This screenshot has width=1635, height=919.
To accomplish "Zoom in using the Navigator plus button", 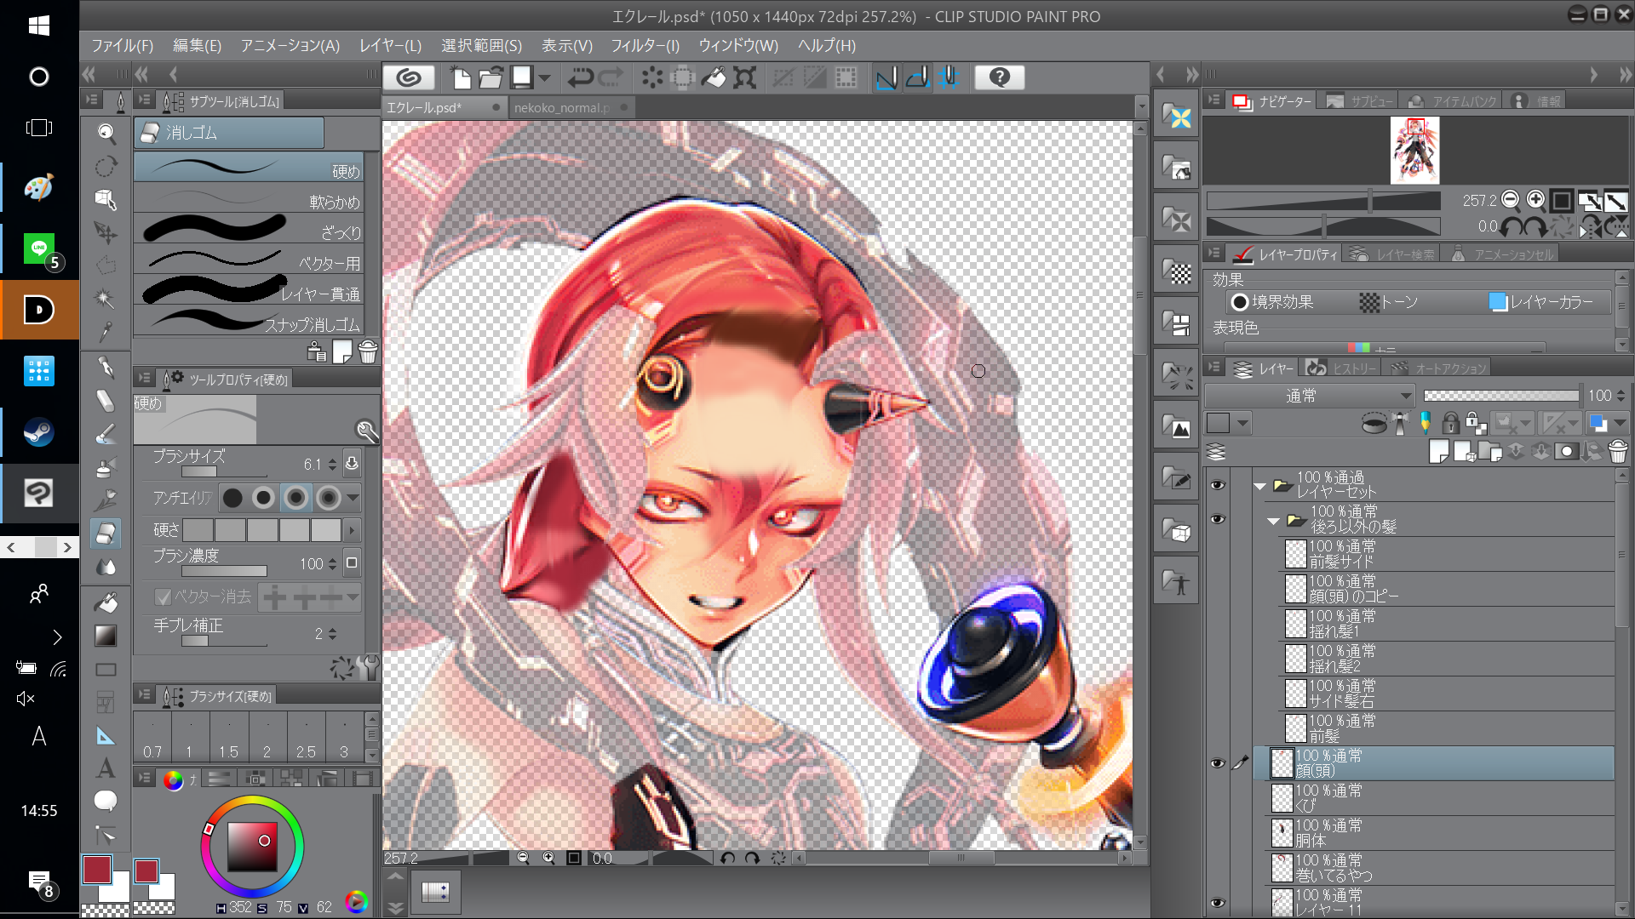I will pyautogui.click(x=1535, y=200).
